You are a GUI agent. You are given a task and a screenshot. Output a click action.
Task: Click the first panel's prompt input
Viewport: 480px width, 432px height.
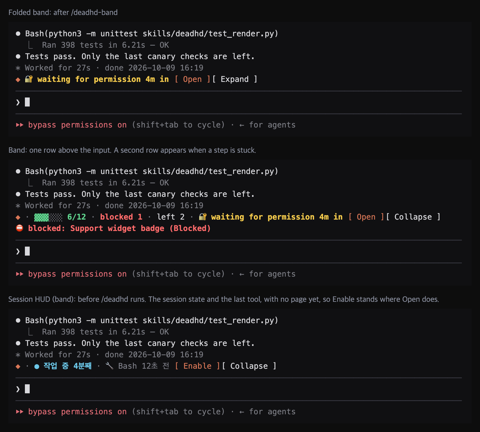[x=238, y=102]
